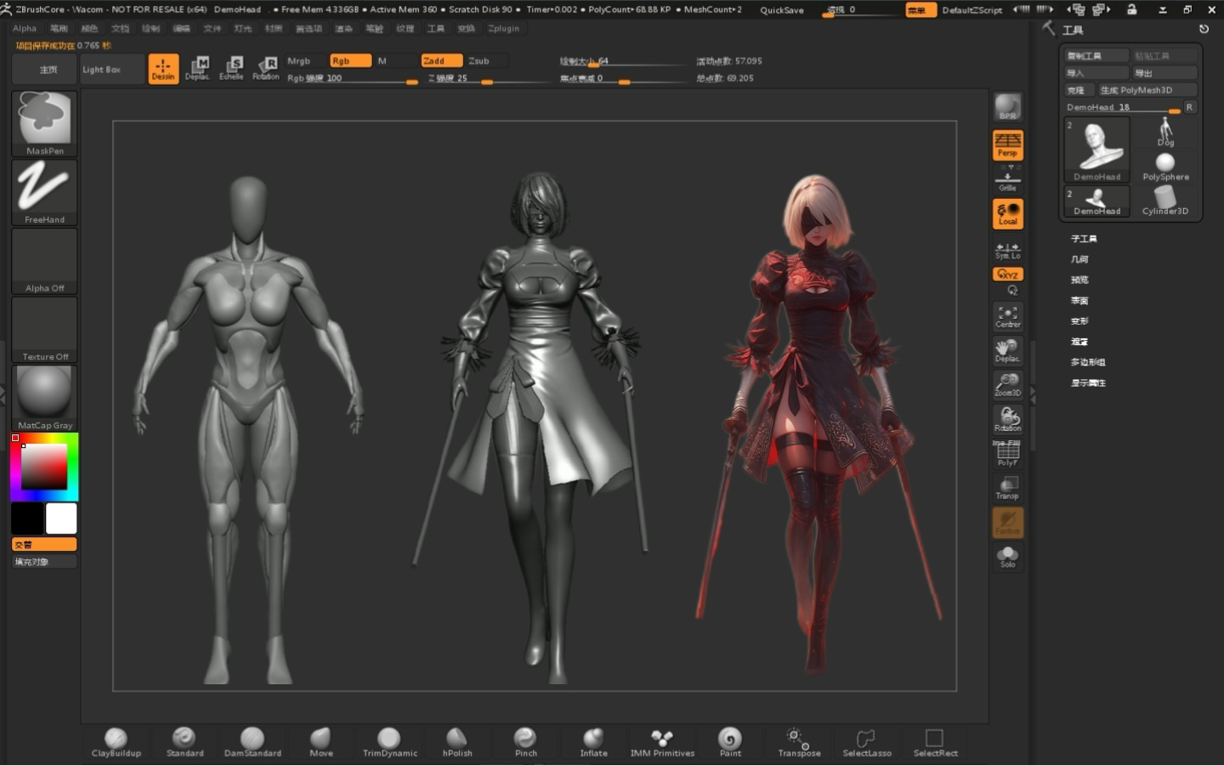Expand the 子工具 subpalette

(x=1084, y=239)
